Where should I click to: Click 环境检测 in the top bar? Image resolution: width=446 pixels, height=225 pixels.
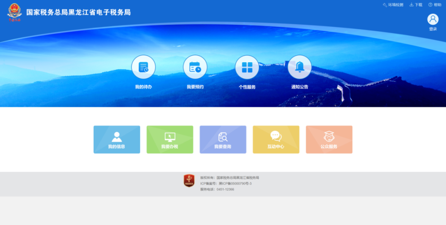(393, 5)
